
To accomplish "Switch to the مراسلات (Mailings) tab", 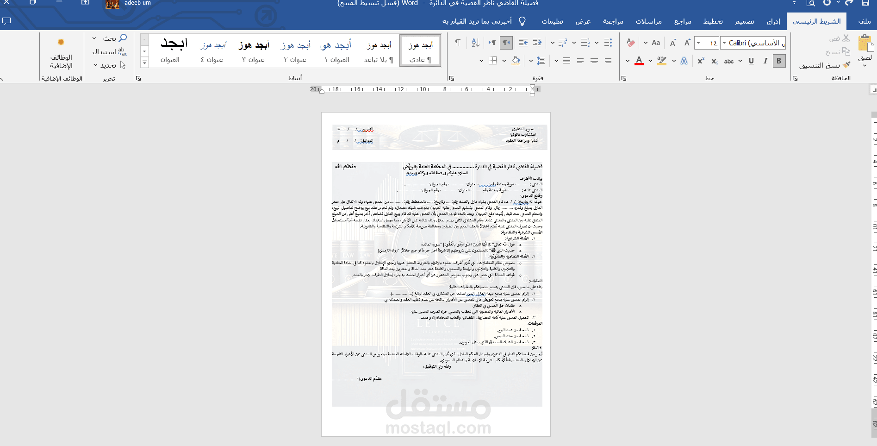I will click(x=648, y=21).
